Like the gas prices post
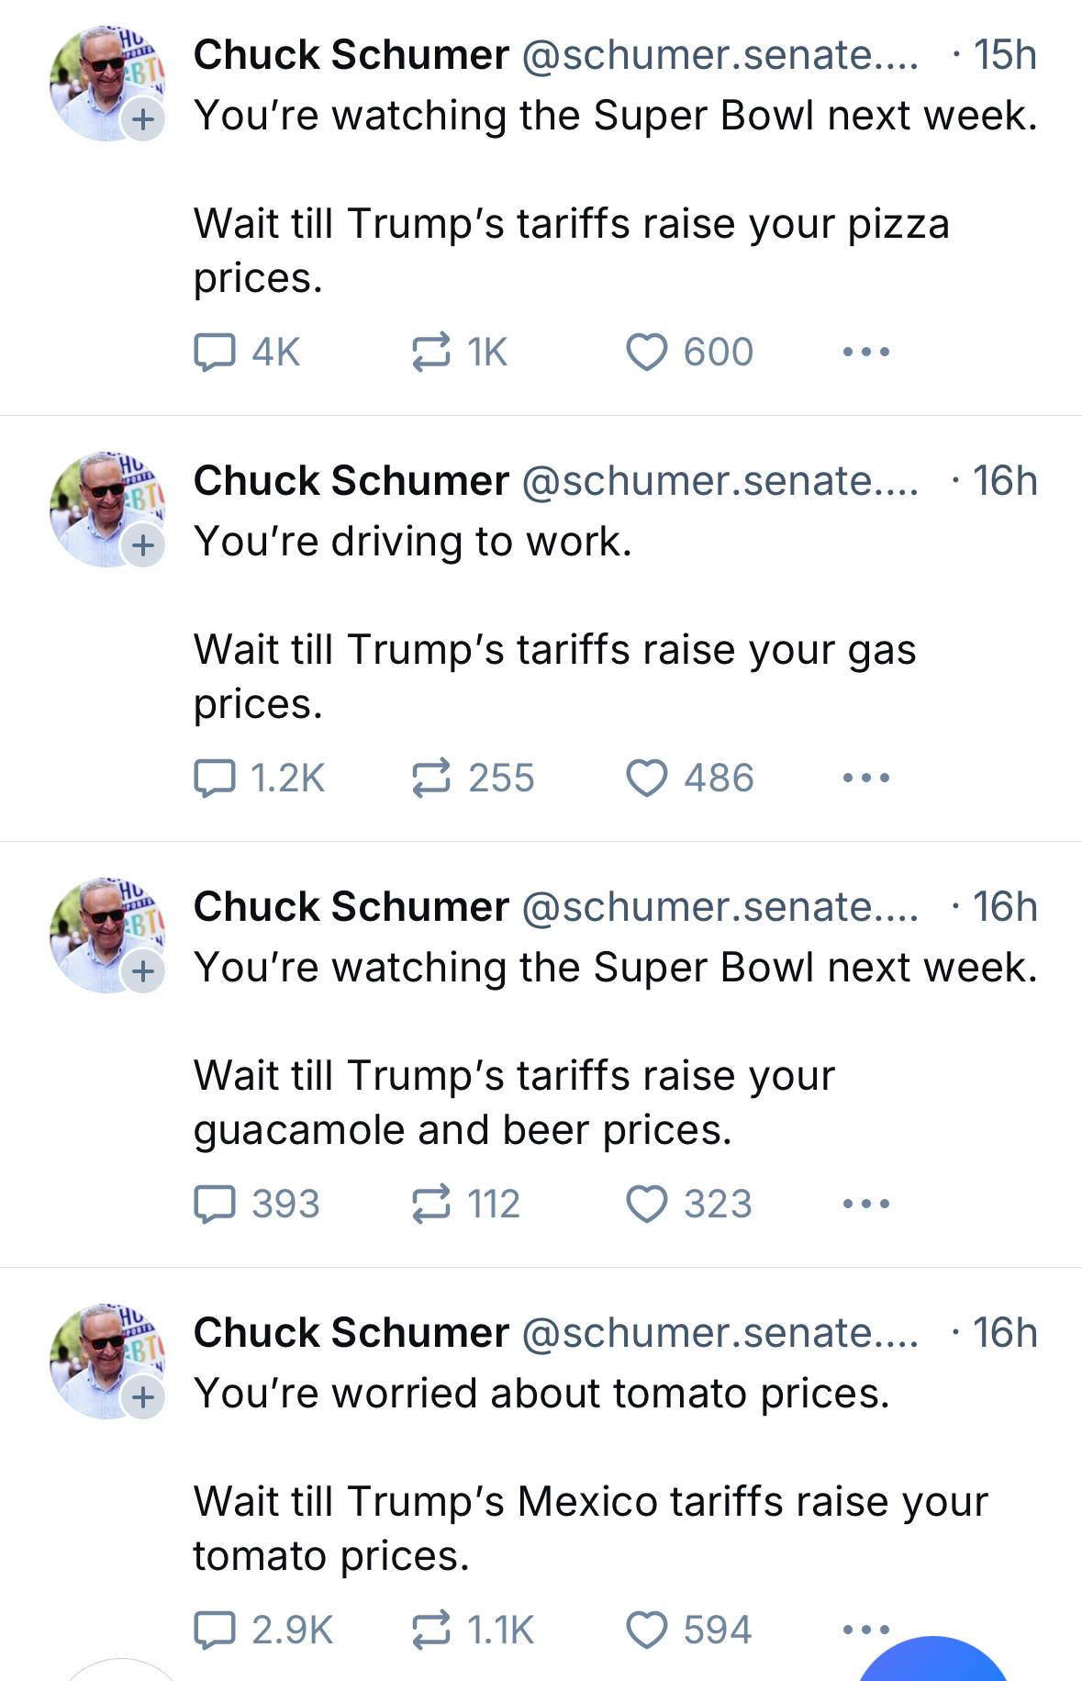This screenshot has height=1681, width=1082. [x=646, y=779]
